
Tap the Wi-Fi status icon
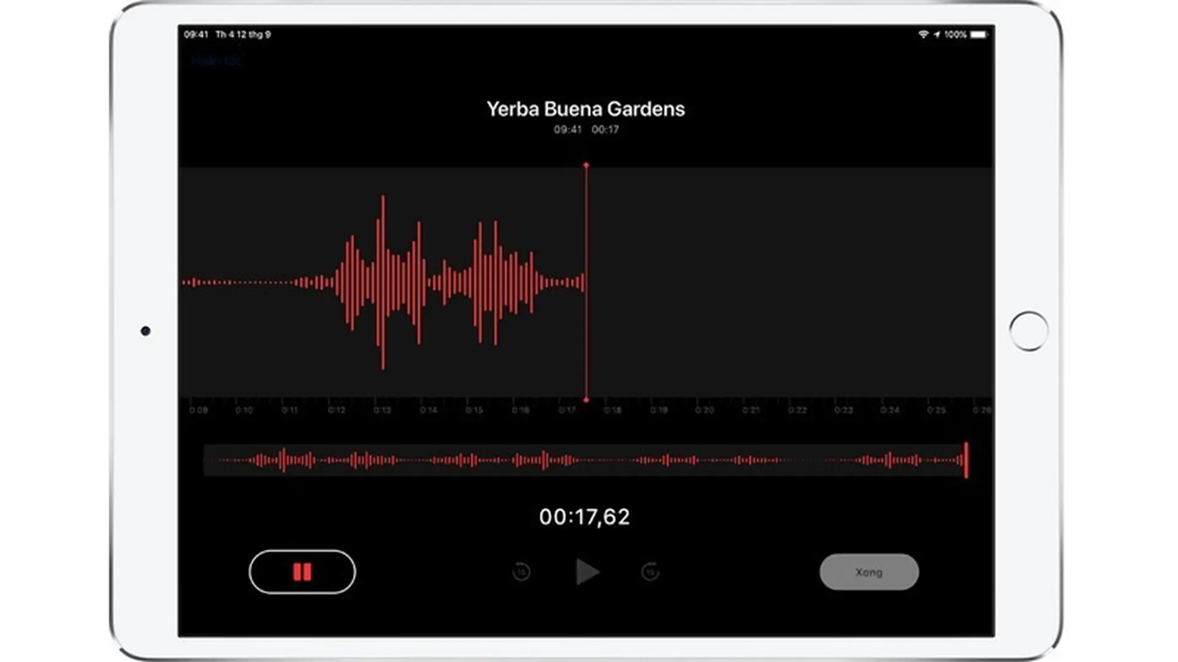pos(923,34)
